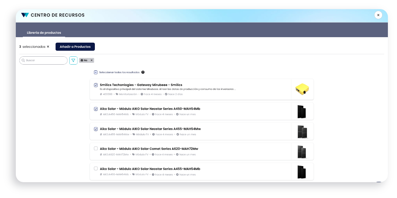397x198 pixels.
Task: Click 'hace 2 días' on Smilics row
Action: point(175,94)
